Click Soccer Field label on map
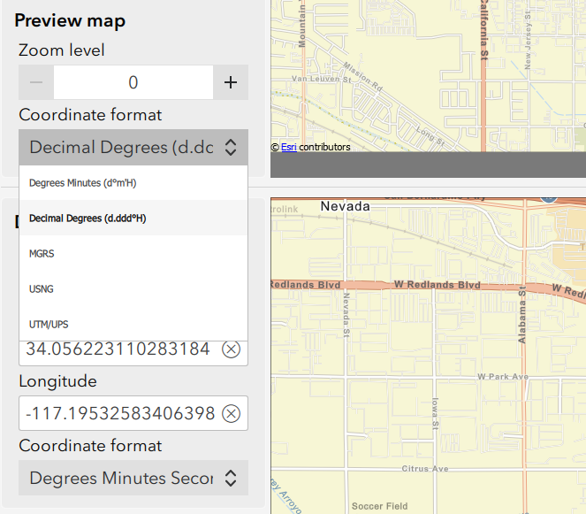This screenshot has width=586, height=514. pos(380,506)
